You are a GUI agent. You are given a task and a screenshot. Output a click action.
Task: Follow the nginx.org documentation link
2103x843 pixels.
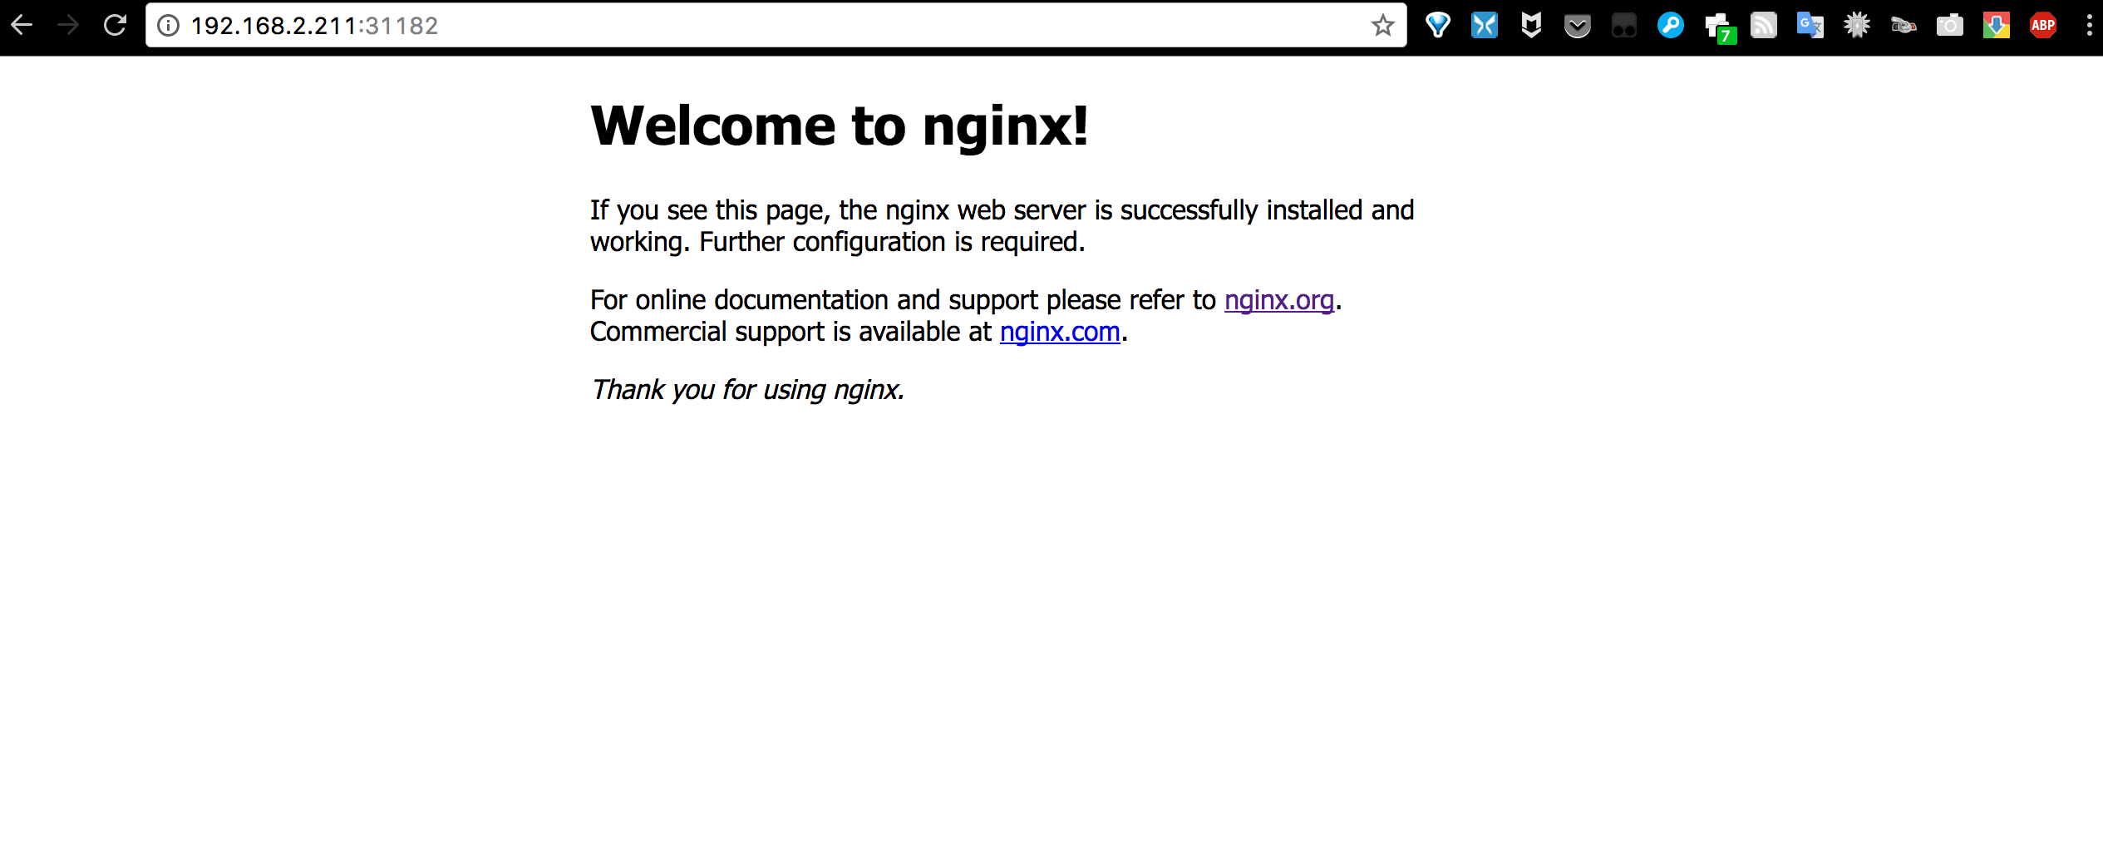[1279, 300]
